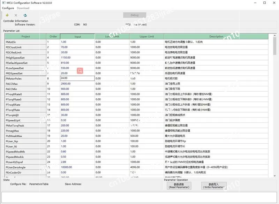Open the Configure menu

pos(8,8)
